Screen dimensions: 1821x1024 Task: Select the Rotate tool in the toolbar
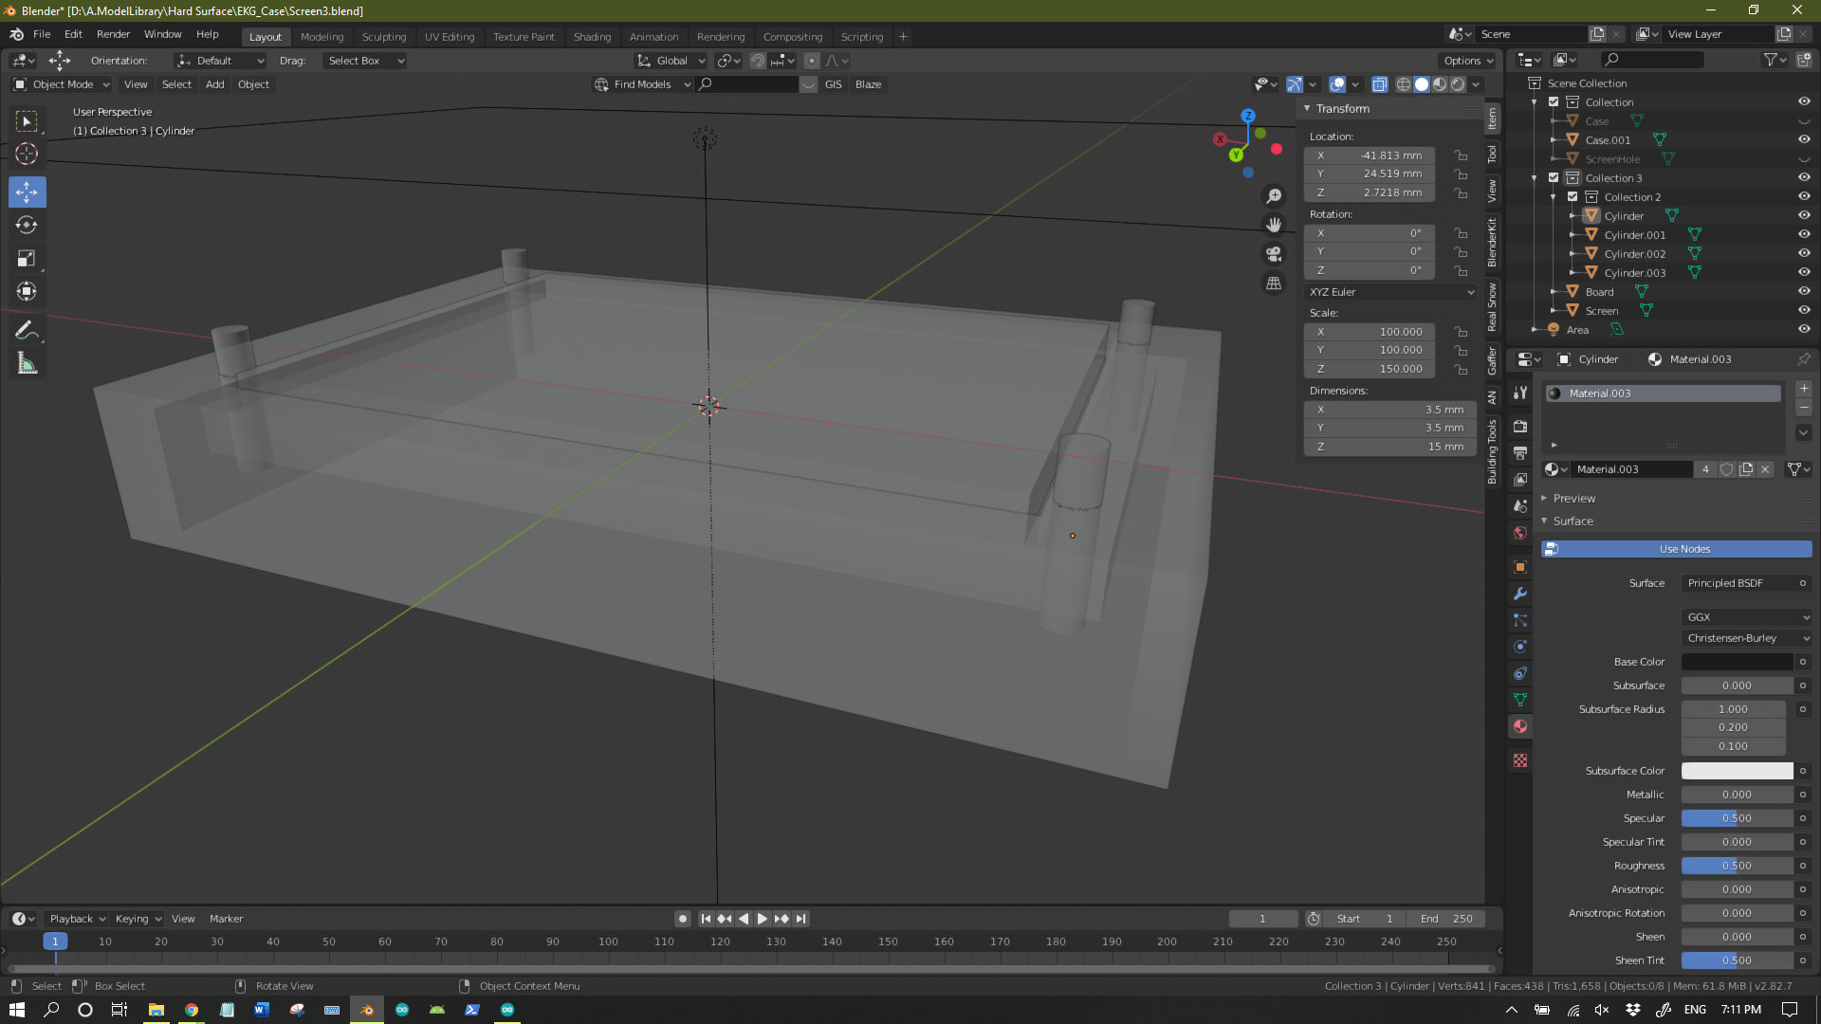(x=27, y=226)
